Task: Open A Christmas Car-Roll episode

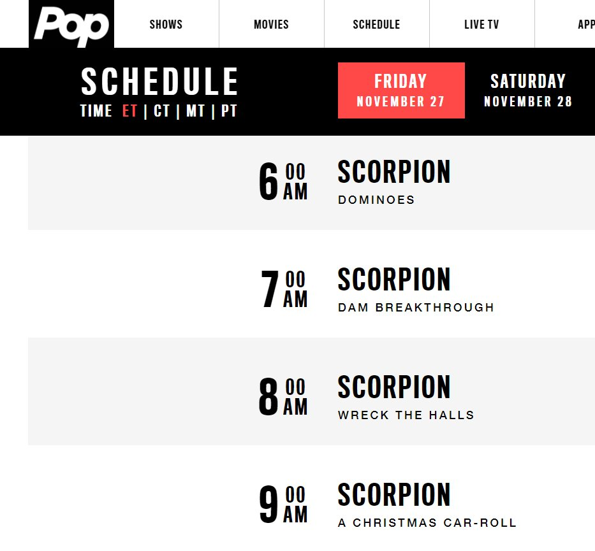Action: pos(427,522)
